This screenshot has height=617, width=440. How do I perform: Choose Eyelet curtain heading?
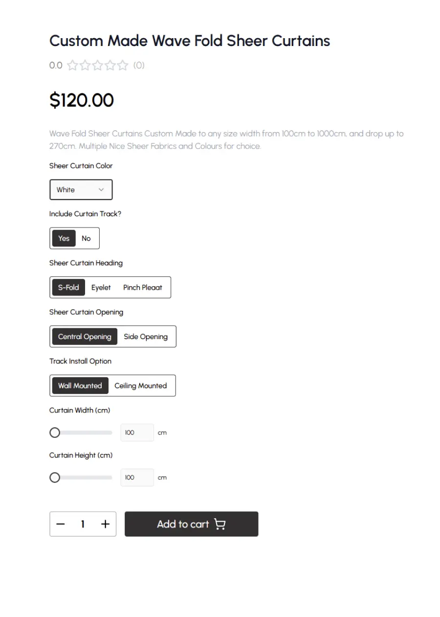(101, 287)
